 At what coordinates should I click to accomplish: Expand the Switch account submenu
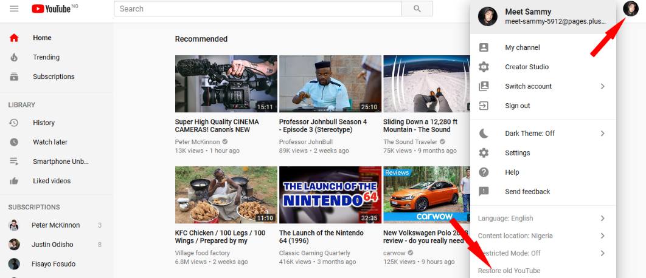tap(528, 86)
